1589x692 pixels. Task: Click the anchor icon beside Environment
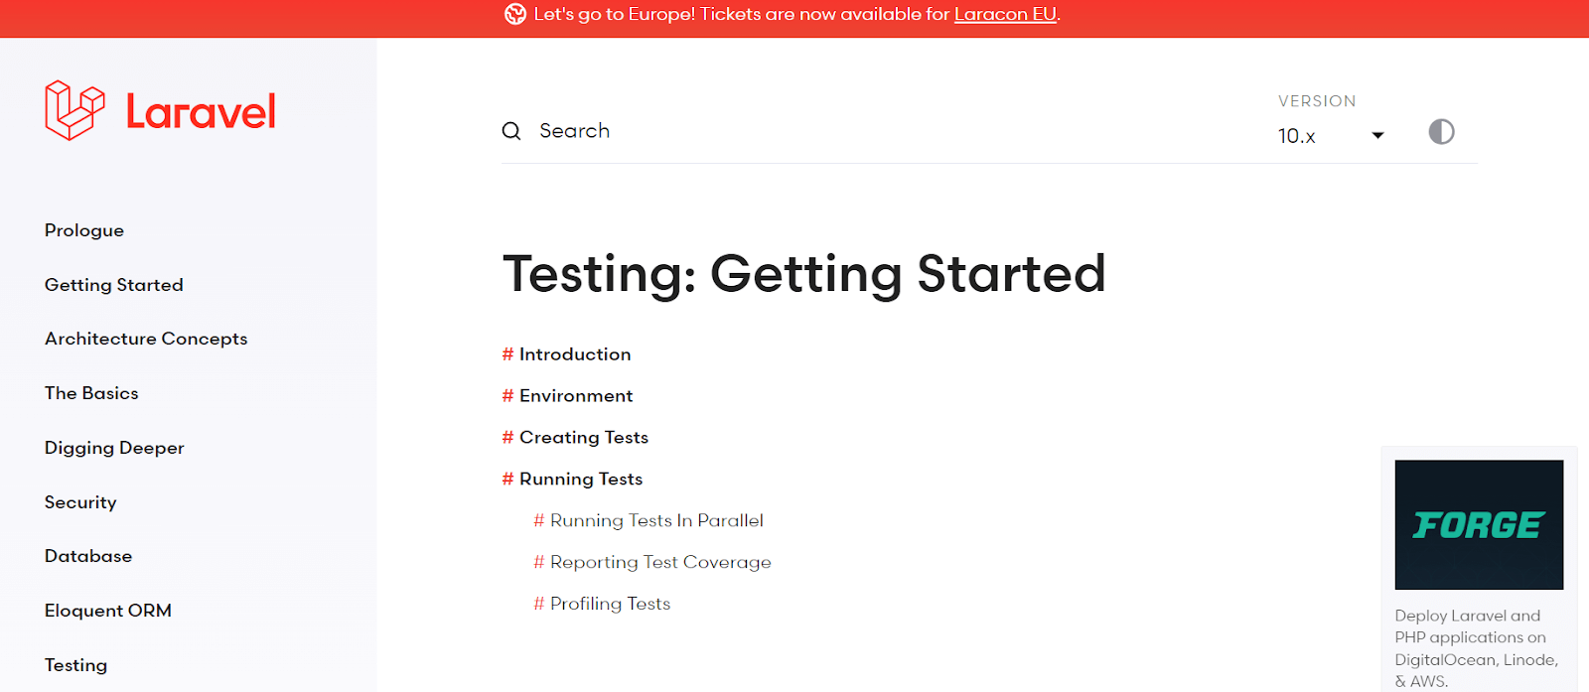pos(506,395)
